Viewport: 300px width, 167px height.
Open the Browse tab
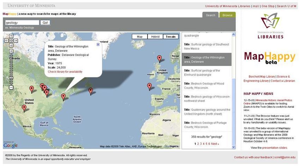point(227,15)
